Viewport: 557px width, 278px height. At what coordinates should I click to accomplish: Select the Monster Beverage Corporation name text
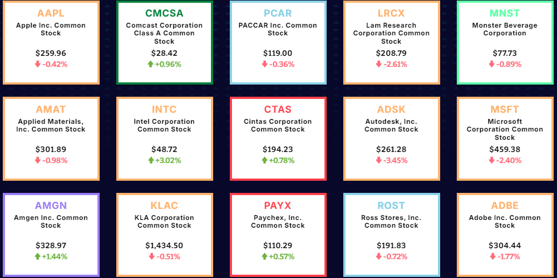pos(504,29)
